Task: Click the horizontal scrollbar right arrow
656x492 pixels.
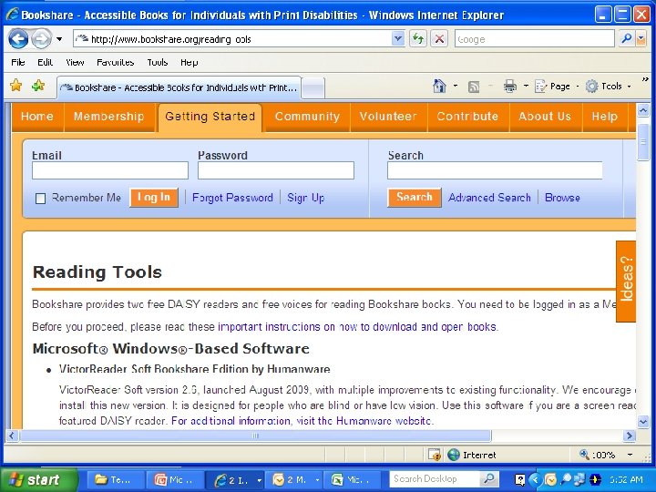Action: click(x=629, y=436)
